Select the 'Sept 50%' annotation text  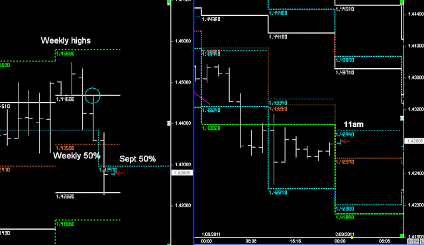pos(137,159)
